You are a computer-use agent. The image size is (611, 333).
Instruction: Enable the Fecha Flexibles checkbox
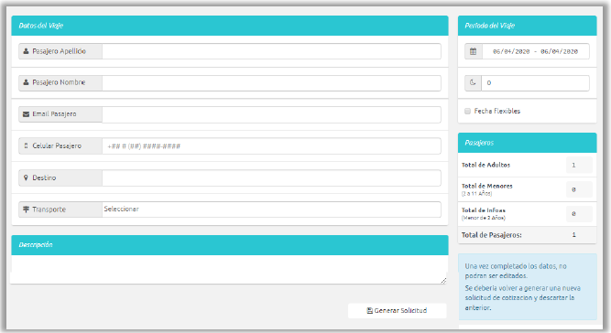tap(467, 112)
